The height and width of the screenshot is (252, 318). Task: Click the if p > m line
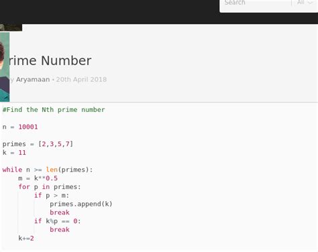52,196
